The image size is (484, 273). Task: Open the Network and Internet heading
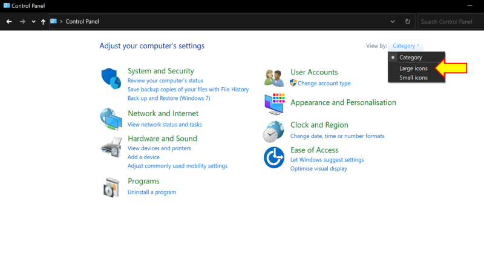(x=163, y=113)
